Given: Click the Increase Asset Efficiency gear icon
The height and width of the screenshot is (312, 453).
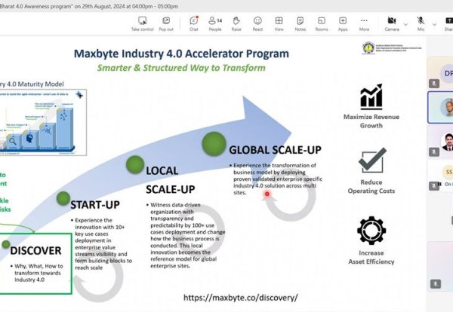Looking at the screenshot, I should point(371,231).
